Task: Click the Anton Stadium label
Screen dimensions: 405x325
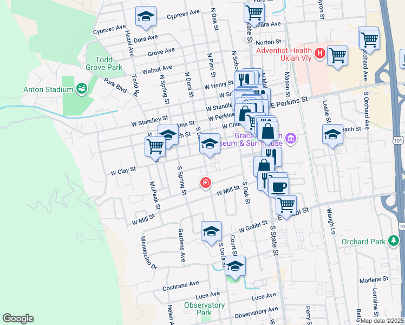Action: coord(48,90)
